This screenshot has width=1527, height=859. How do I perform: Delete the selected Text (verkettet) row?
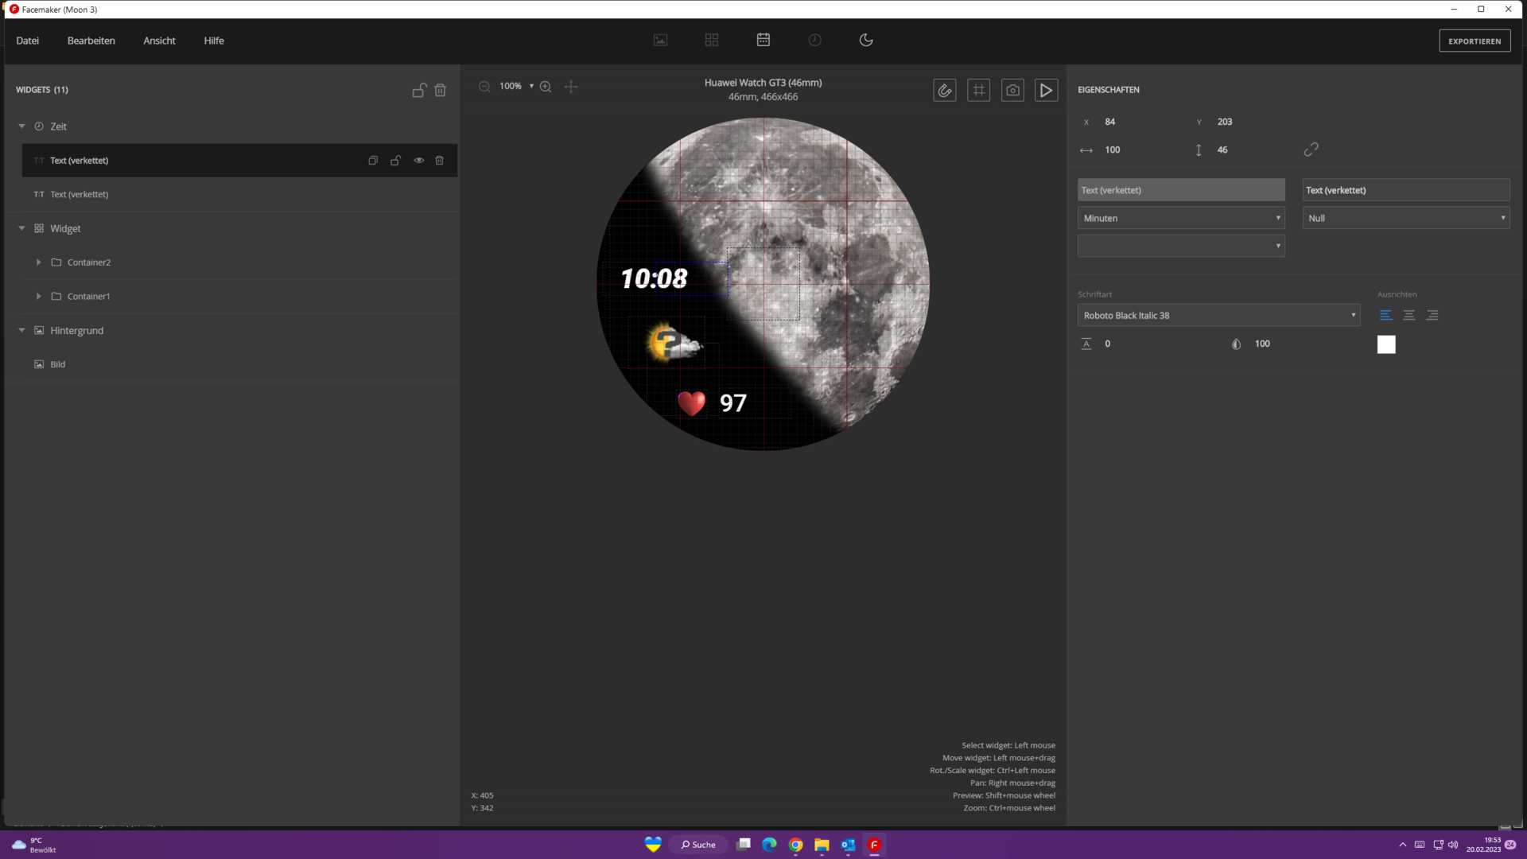click(x=439, y=161)
